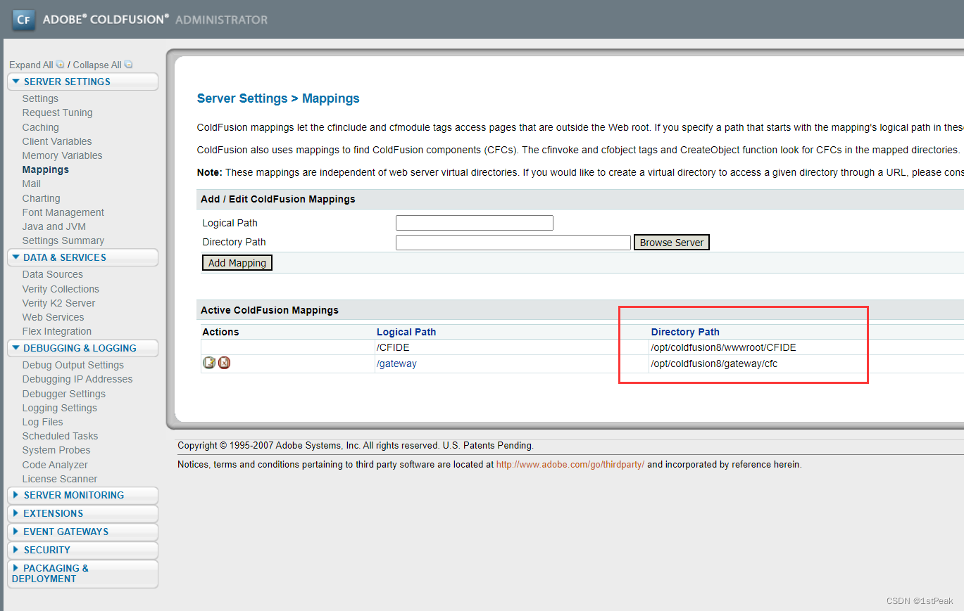The width and height of the screenshot is (964, 611).
Task: Click the Add Mapping button
Action: coord(237,262)
